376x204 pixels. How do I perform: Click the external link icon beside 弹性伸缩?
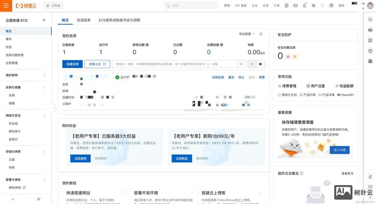point(24,188)
